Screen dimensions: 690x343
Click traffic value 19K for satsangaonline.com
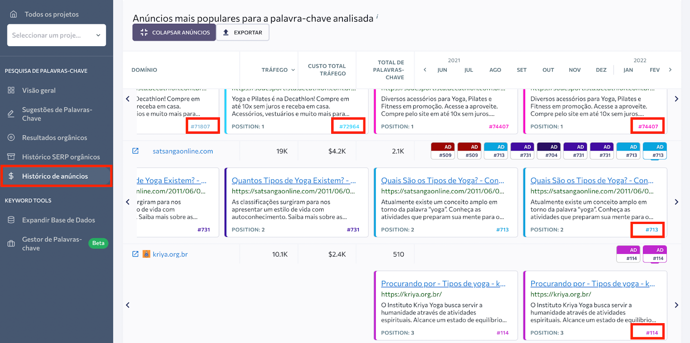coord(282,151)
